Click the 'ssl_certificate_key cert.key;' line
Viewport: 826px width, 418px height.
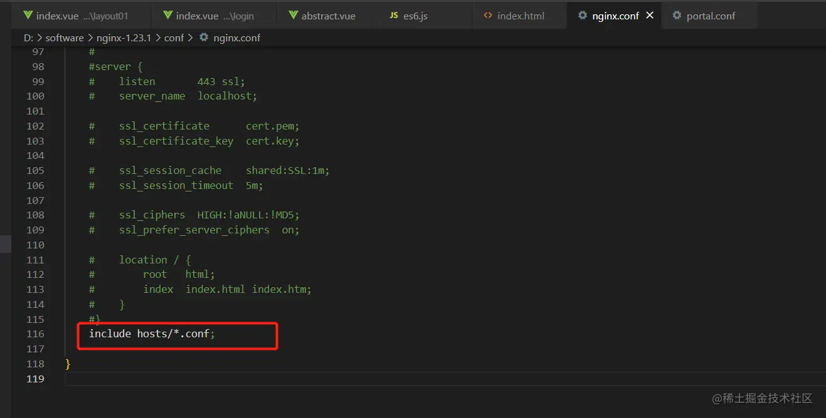click(x=194, y=141)
